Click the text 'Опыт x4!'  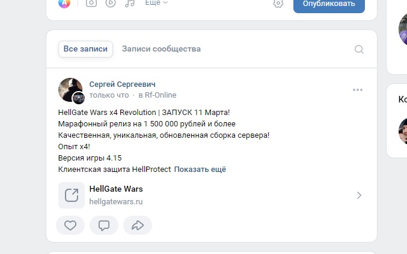click(74, 147)
